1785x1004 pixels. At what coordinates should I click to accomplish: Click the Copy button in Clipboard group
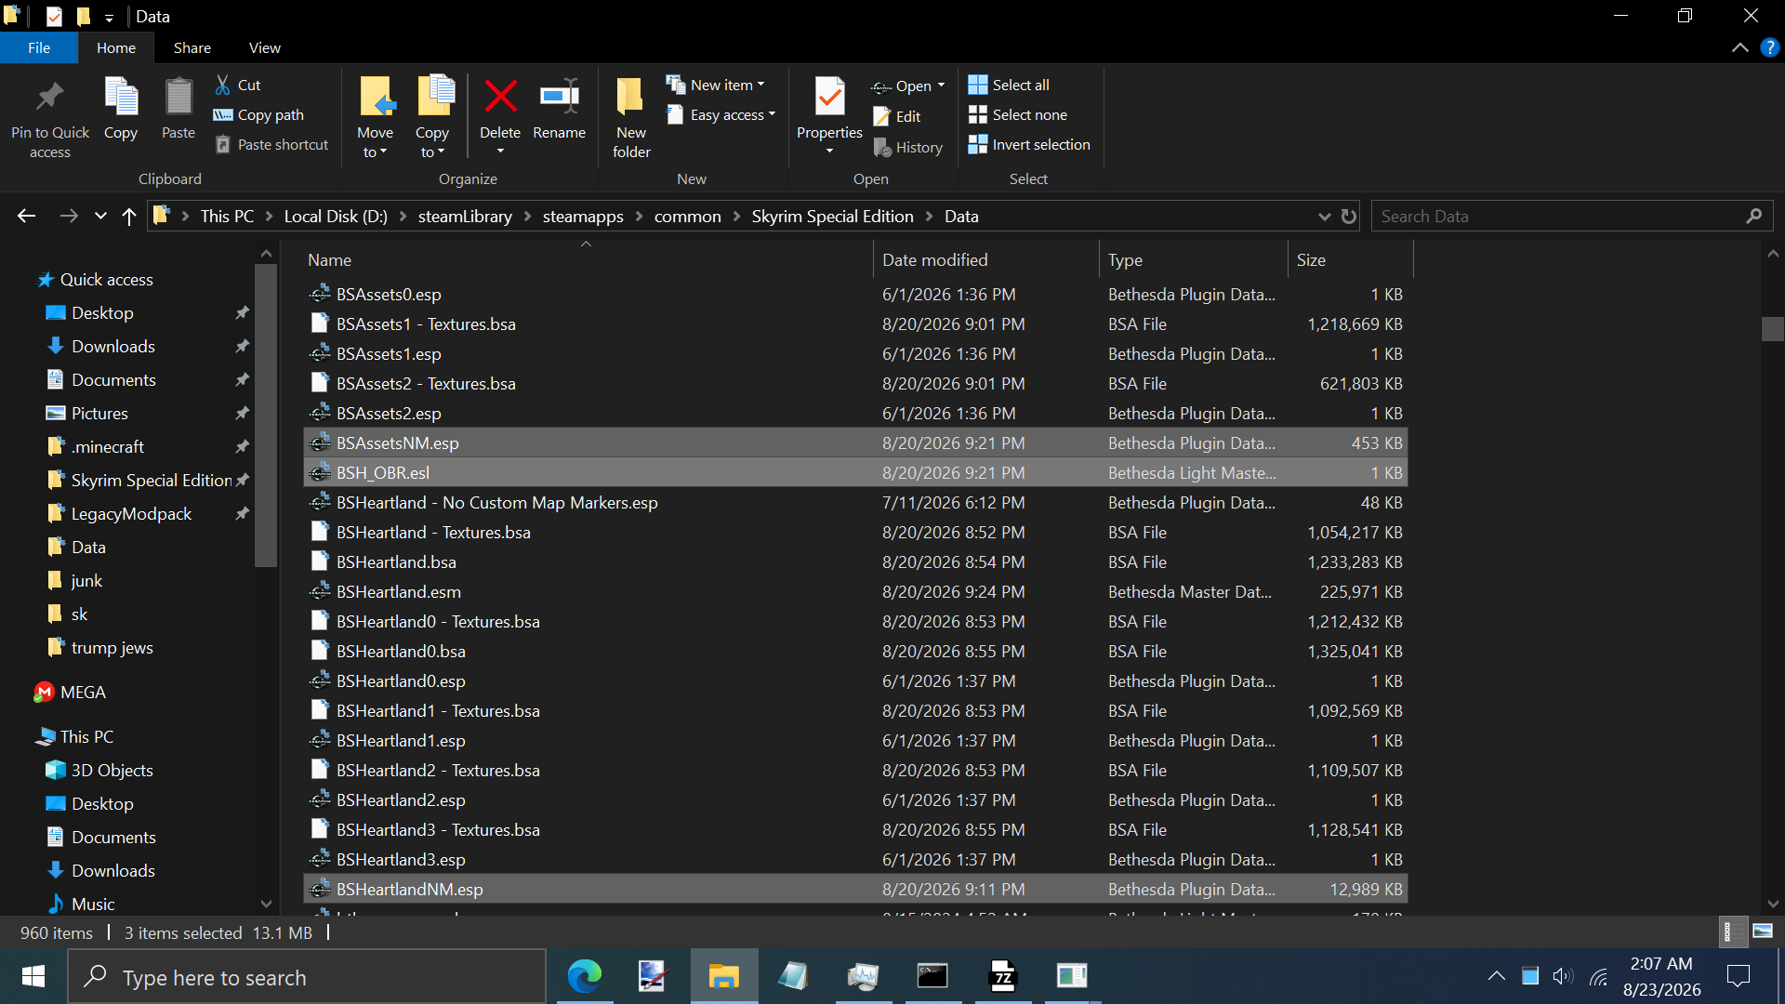click(x=121, y=110)
